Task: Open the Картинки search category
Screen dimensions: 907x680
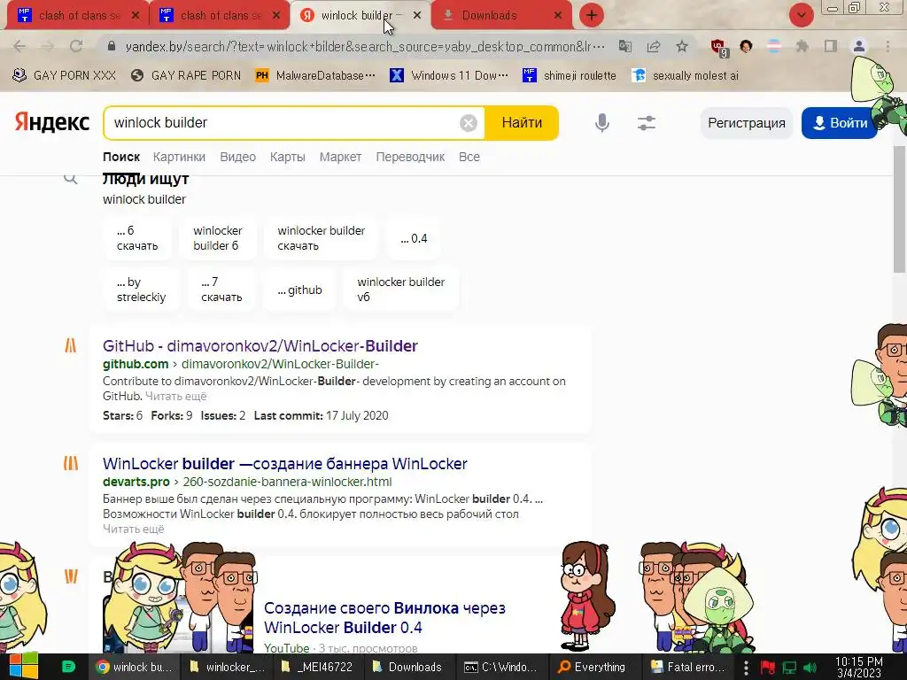Action: point(179,157)
